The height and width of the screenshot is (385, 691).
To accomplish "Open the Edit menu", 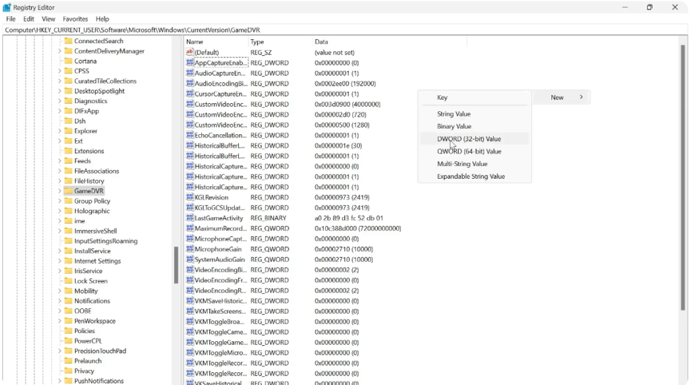I will 28,19.
